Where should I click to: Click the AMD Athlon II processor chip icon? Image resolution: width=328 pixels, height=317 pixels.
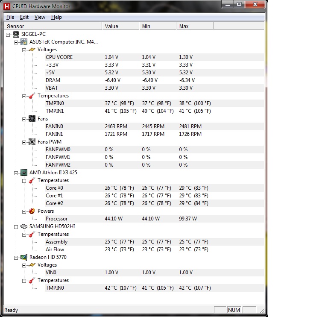tap(24, 173)
